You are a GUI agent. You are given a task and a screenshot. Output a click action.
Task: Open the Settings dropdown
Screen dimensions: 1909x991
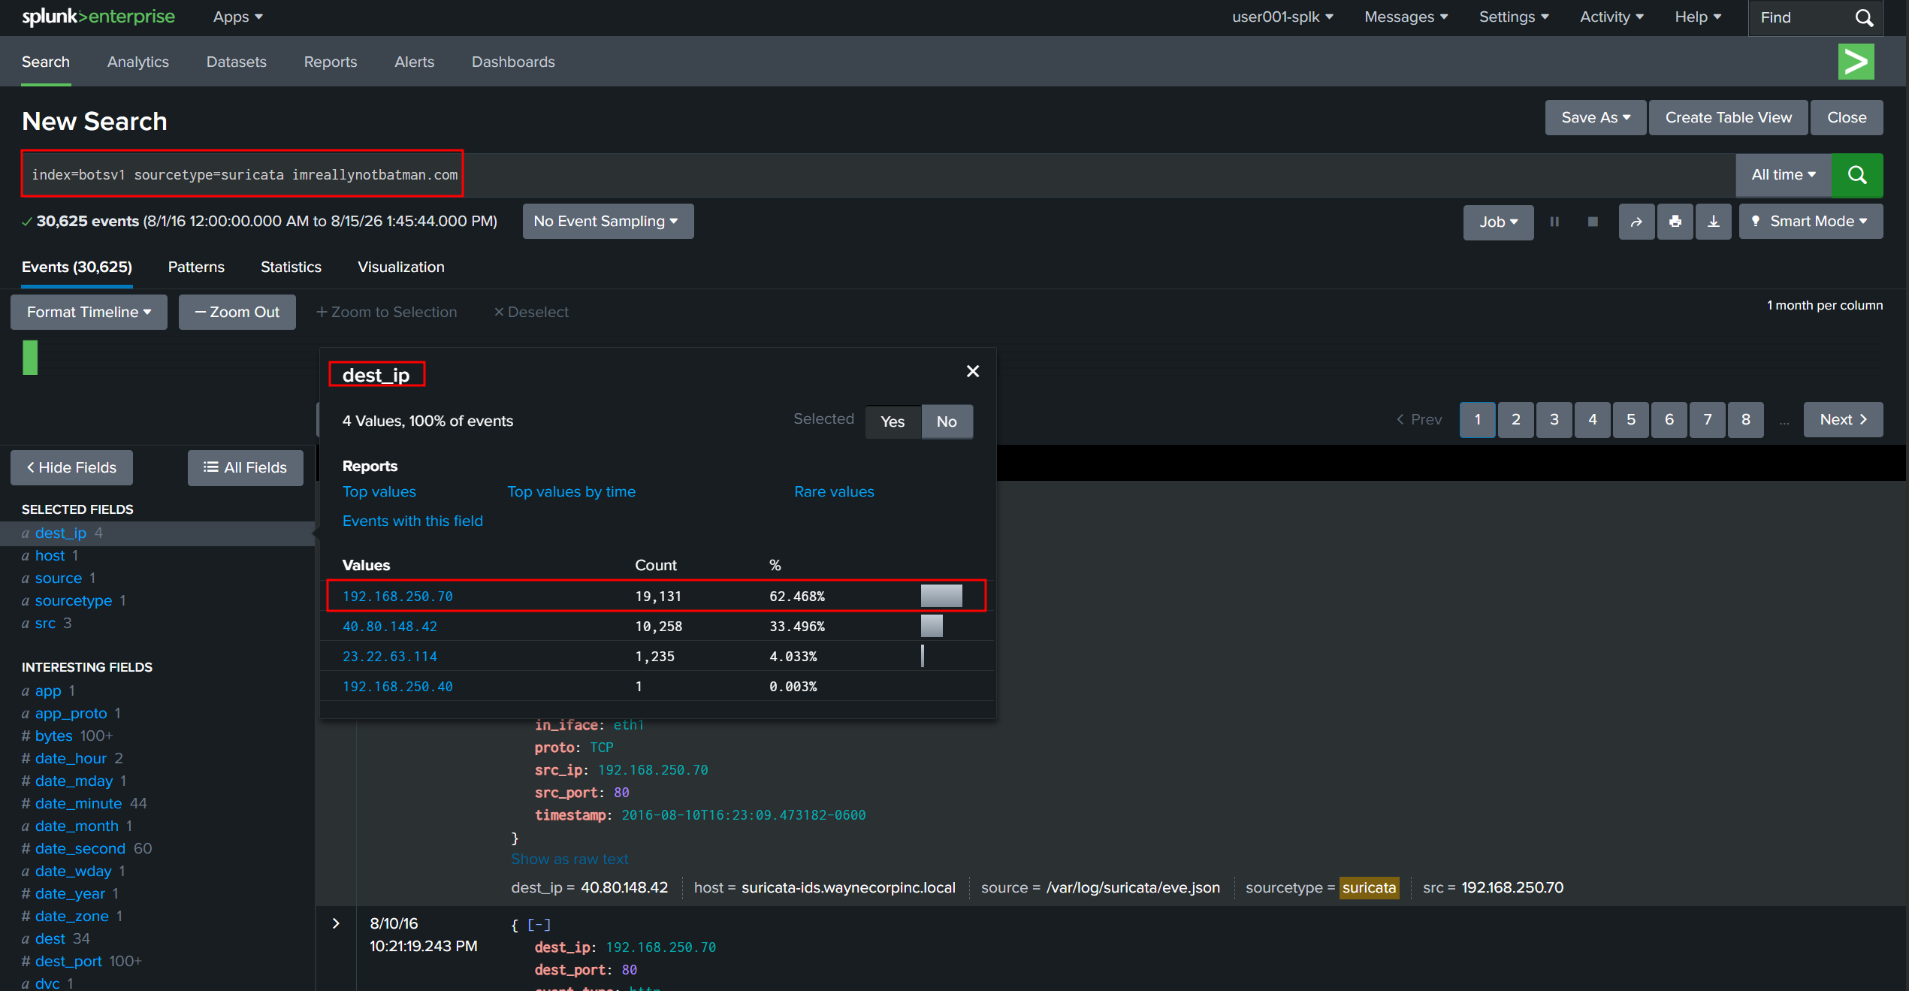click(1514, 17)
